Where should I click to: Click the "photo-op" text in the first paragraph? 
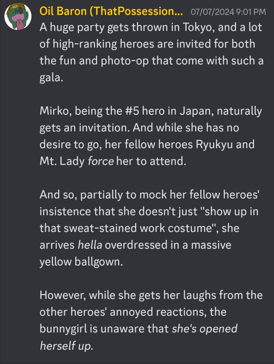tap(125, 61)
